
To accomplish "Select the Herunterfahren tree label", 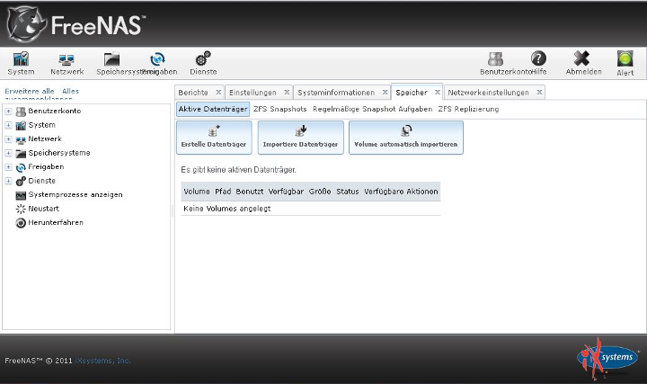I will [56, 222].
